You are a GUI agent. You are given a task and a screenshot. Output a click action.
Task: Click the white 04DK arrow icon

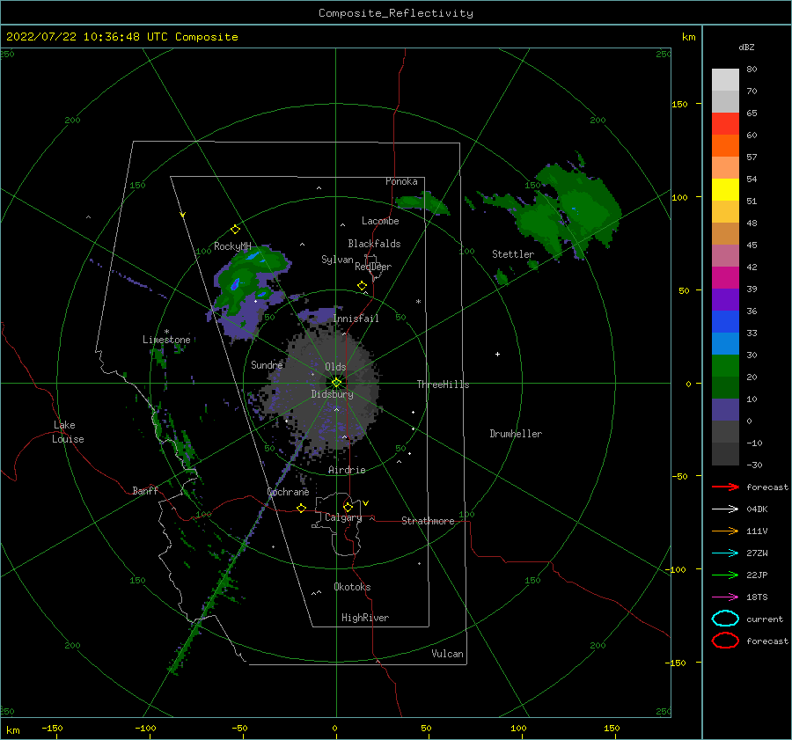coord(725,509)
